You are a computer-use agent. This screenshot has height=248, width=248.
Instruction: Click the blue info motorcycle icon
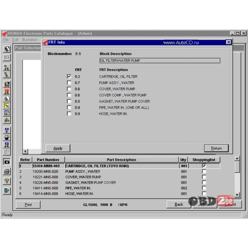pos(7,145)
